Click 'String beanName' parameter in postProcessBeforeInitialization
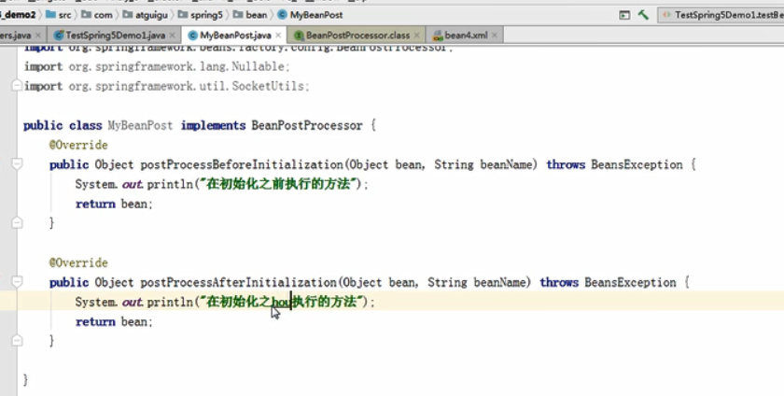The image size is (784, 396). click(485, 164)
